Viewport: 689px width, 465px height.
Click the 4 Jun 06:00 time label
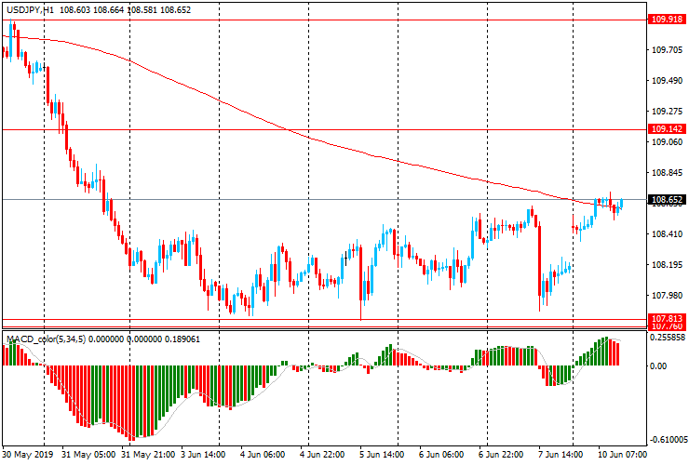(x=263, y=454)
